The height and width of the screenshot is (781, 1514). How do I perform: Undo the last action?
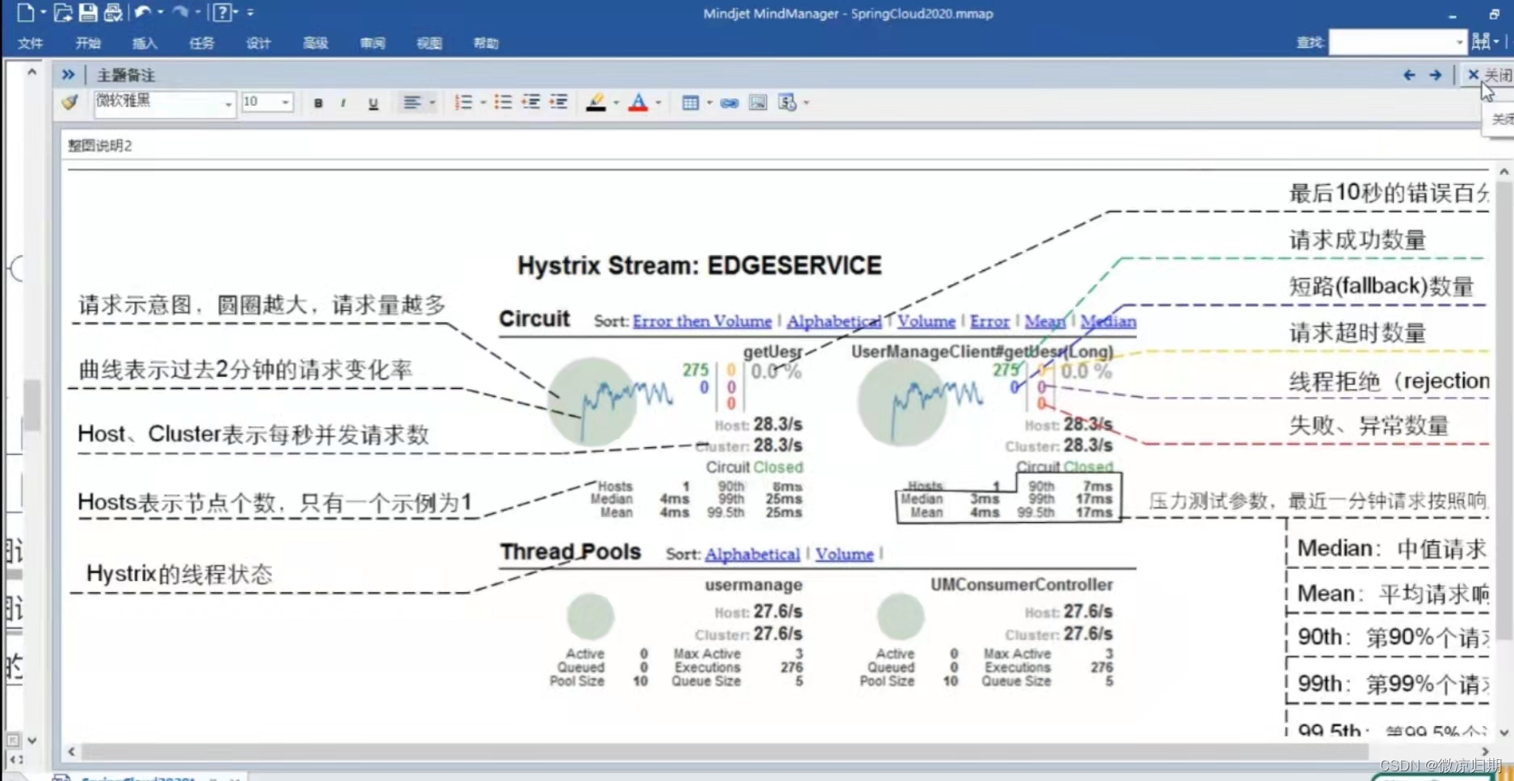coord(143,12)
